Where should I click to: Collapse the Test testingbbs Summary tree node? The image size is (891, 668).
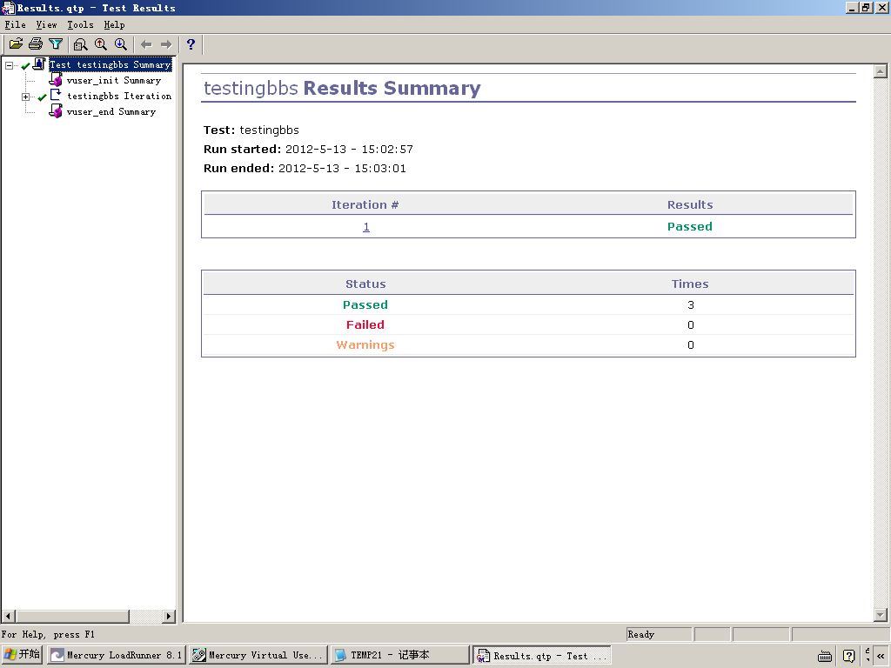coord(9,65)
